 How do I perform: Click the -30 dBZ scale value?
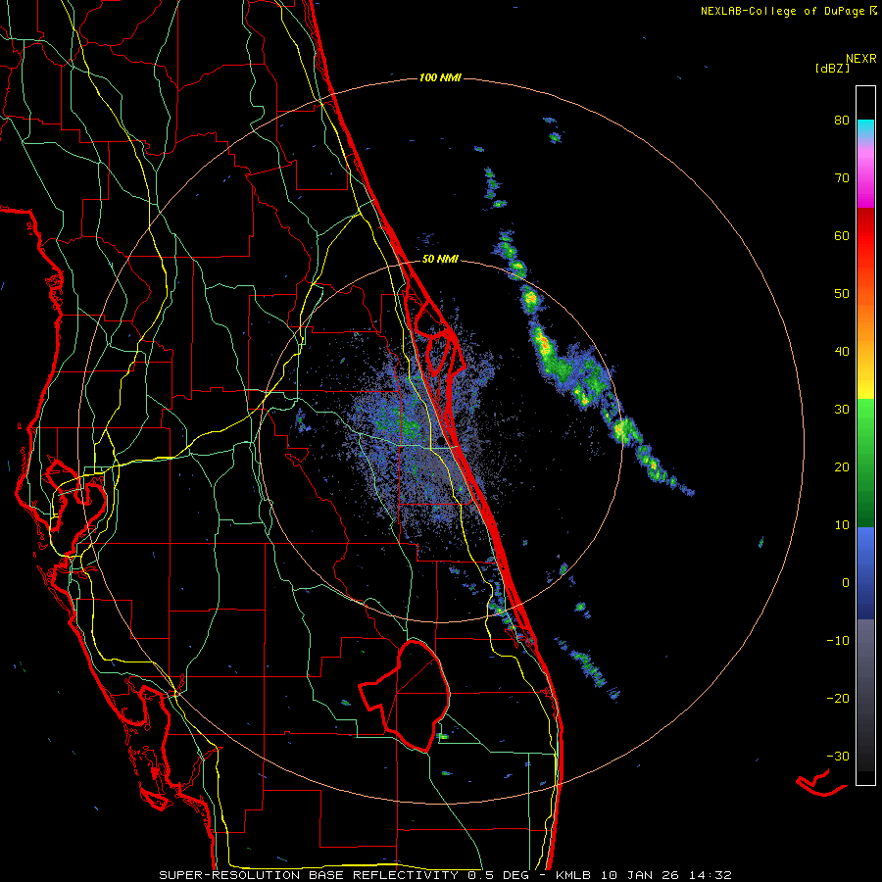pos(838,757)
